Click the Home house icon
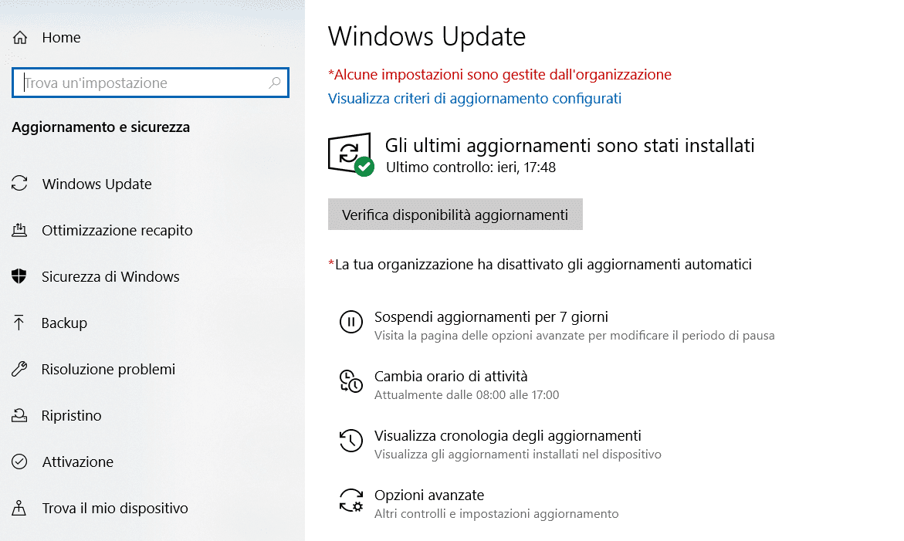The width and height of the screenshot is (904, 541). pos(20,38)
